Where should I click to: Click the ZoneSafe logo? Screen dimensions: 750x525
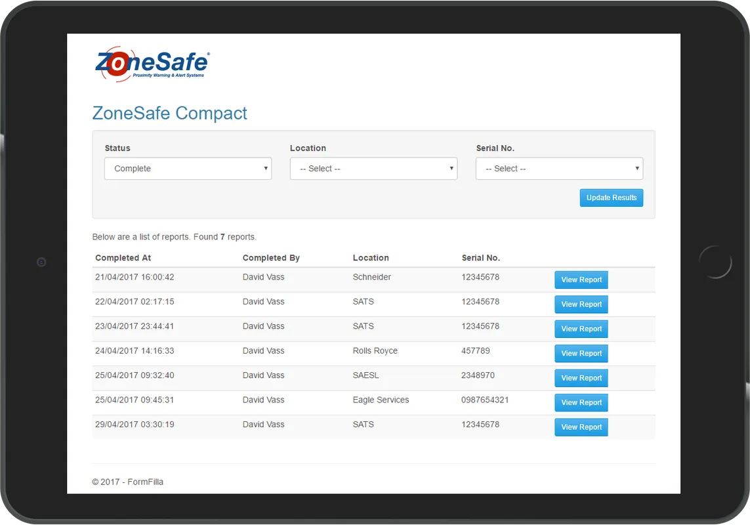point(152,64)
